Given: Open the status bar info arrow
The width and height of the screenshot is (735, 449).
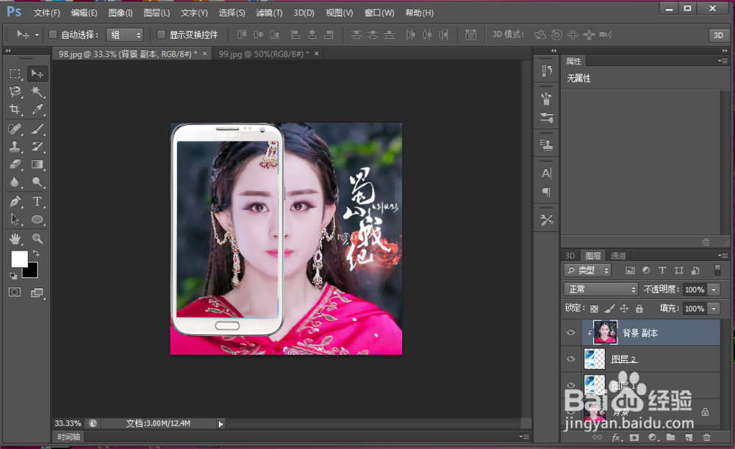Looking at the screenshot, I should 220,424.
